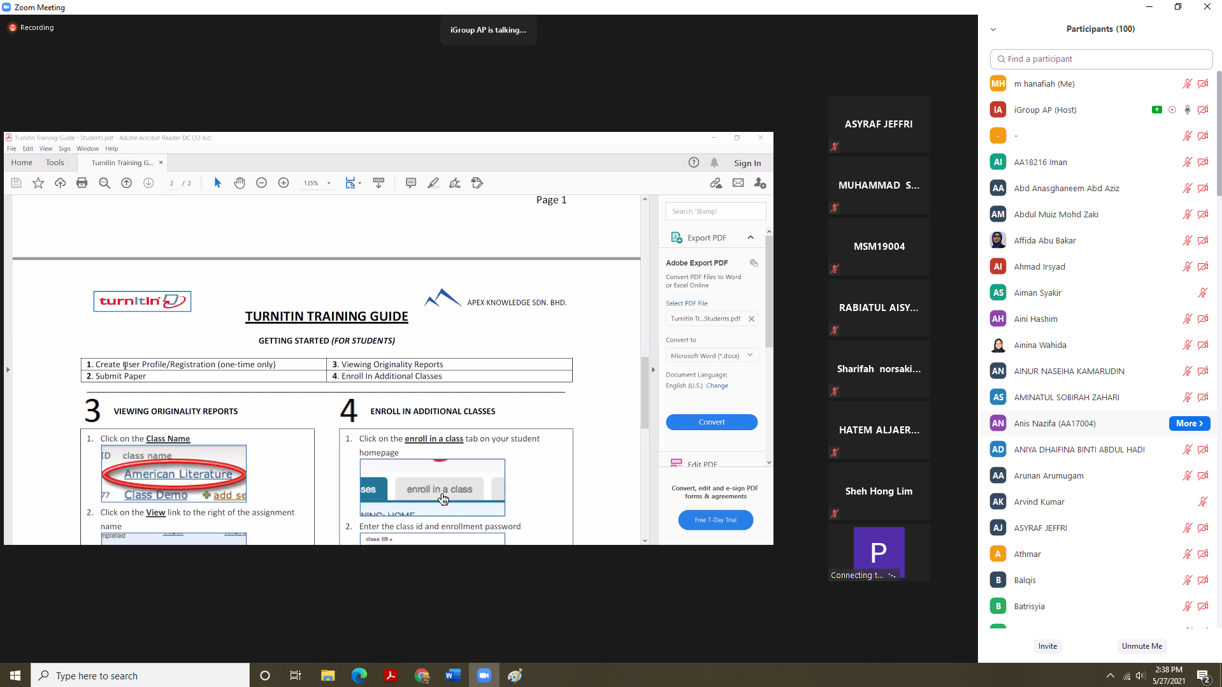Open File Explorer from the taskbar
The image size is (1222, 687).
[328, 676]
